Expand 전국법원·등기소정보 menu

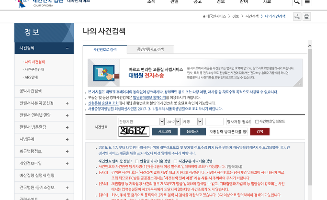click(67, 188)
